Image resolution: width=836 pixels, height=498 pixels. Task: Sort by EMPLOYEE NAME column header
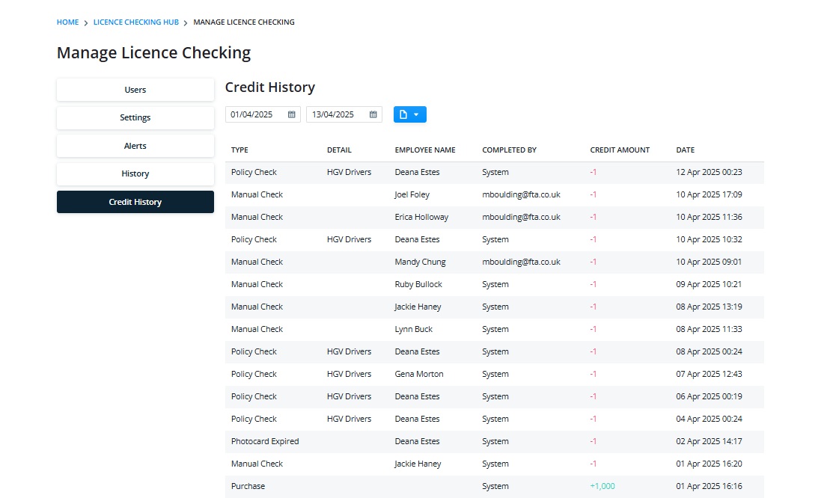tap(425, 150)
